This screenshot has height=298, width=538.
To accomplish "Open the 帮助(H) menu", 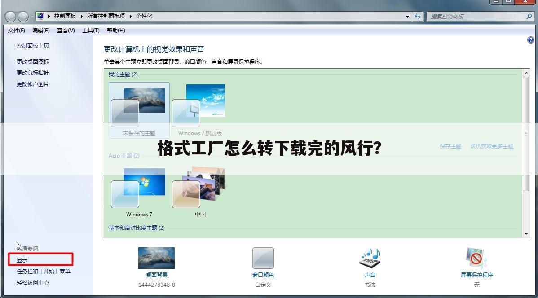I will [x=116, y=30].
